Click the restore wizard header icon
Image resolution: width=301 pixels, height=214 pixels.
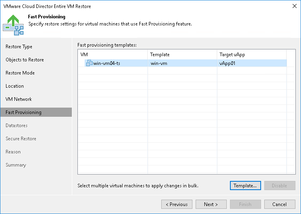click(13, 25)
